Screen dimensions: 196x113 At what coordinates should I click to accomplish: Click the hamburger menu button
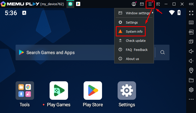click(150, 4)
